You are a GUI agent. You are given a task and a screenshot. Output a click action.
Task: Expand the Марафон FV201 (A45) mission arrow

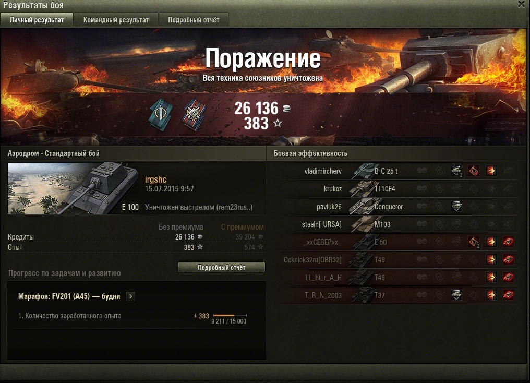pos(130,296)
